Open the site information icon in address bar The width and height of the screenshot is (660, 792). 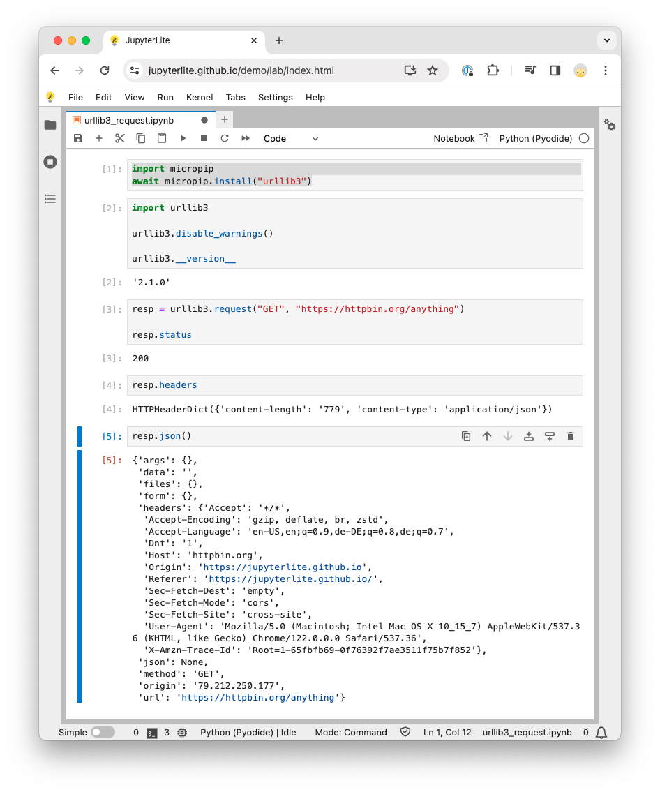(135, 70)
